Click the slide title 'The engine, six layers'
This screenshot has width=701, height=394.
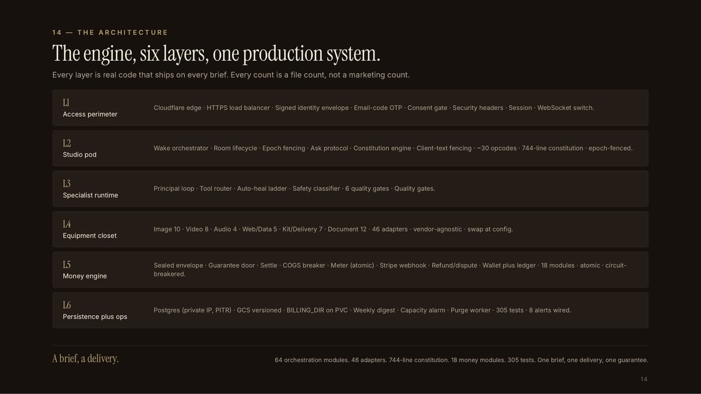(216, 54)
